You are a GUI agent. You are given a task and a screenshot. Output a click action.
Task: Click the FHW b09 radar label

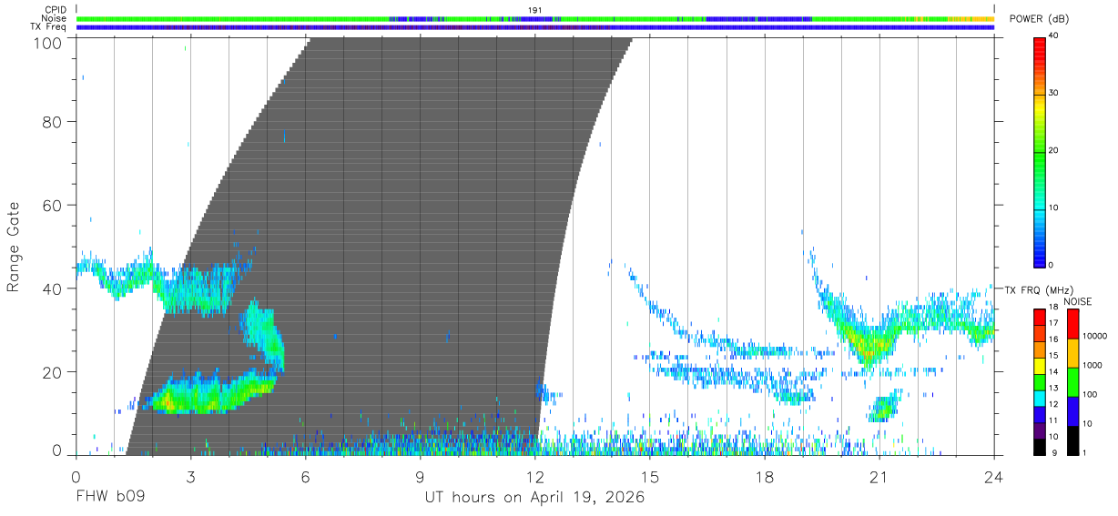click(110, 498)
